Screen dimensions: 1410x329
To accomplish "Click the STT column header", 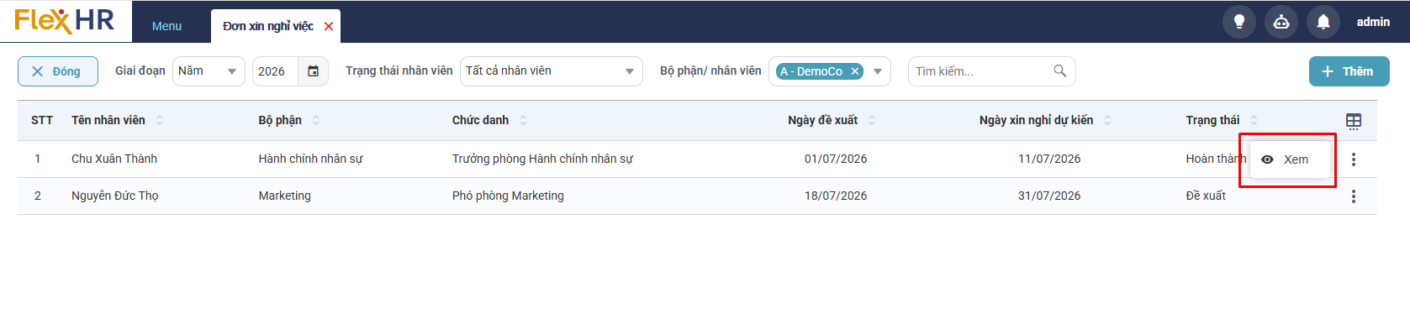I will tap(42, 120).
